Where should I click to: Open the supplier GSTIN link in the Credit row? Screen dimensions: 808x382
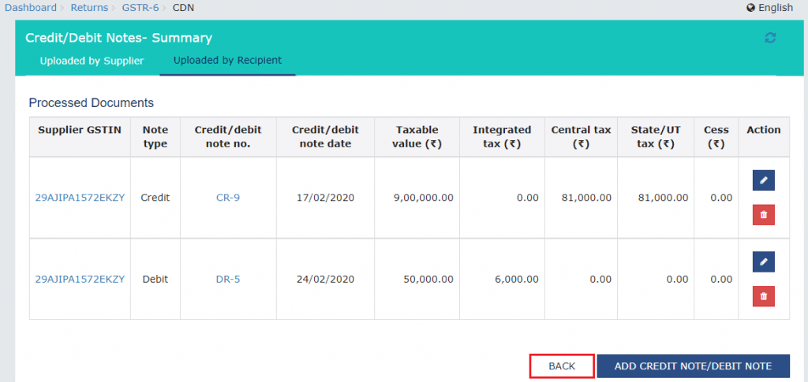[x=80, y=198]
